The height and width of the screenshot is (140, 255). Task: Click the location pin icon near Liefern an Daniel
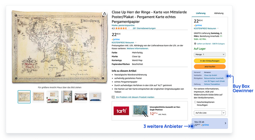click(x=195, y=44)
